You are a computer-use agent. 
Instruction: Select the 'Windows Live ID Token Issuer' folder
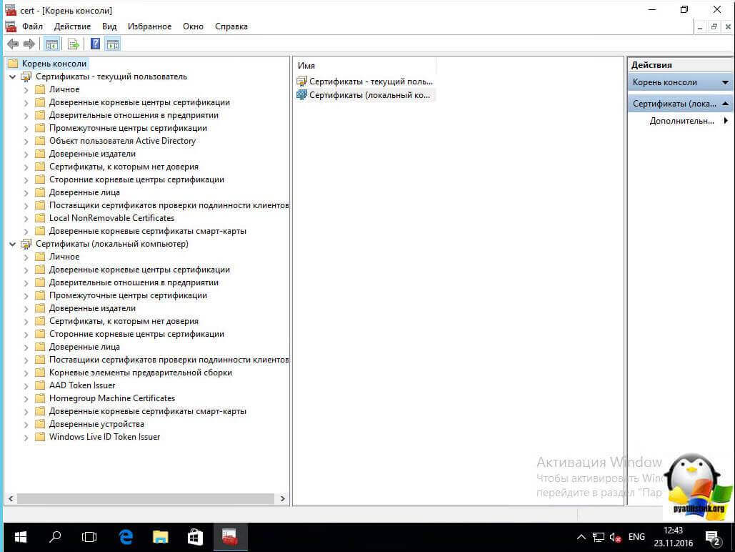(x=104, y=437)
